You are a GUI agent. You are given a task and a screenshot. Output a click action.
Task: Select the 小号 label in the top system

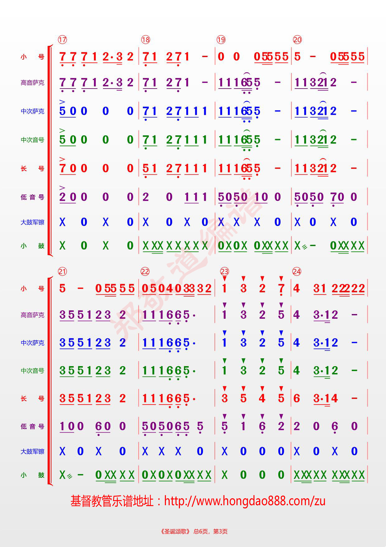click(x=32, y=57)
